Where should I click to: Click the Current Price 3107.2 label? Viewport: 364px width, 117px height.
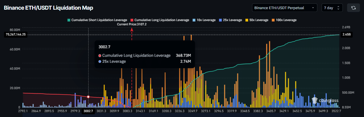click(x=132, y=24)
